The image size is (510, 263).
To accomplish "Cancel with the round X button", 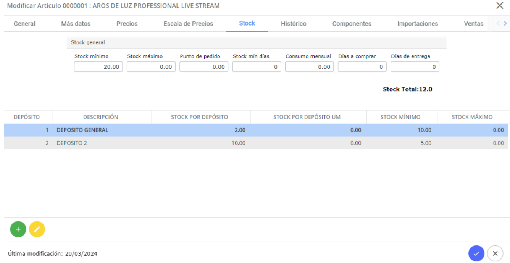I will [x=495, y=253].
